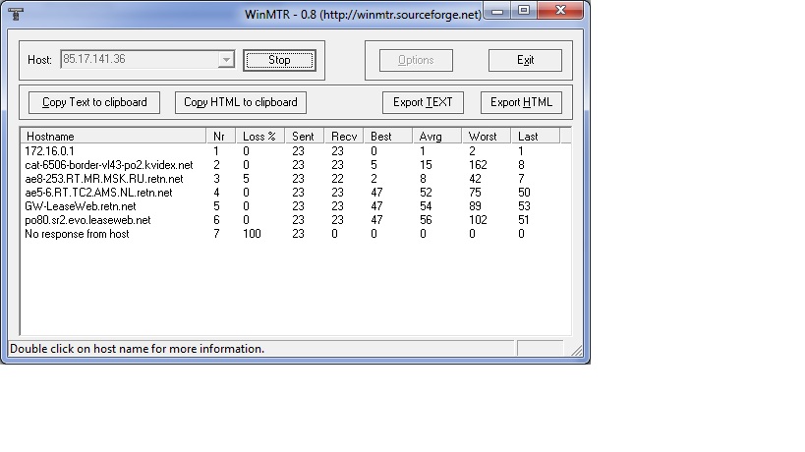
Task: Select ae5-6.RT.TC2.AMS.NL.retn.net row
Action: [295, 193]
